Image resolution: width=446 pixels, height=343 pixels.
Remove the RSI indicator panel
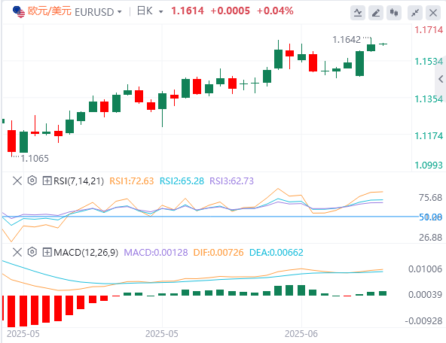coord(17,181)
